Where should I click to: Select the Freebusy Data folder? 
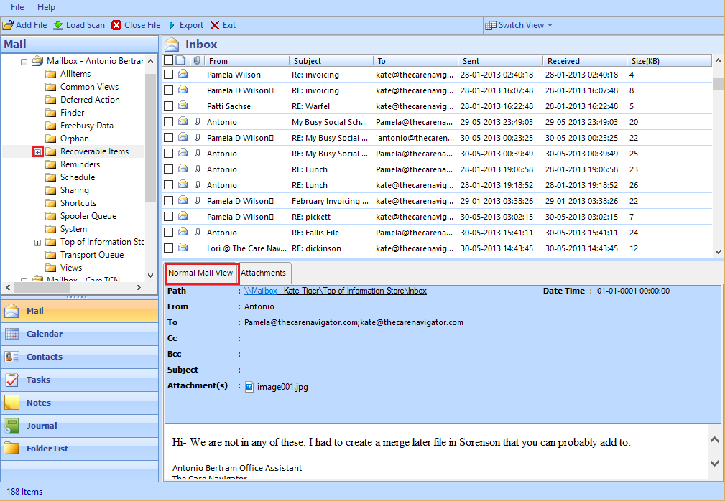pyautogui.click(x=87, y=126)
